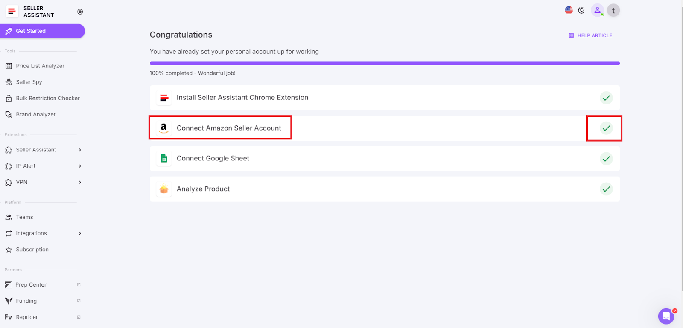Screen dimensions: 683x328
Task: Open the dark mode moon icon
Action: [x=581, y=9]
